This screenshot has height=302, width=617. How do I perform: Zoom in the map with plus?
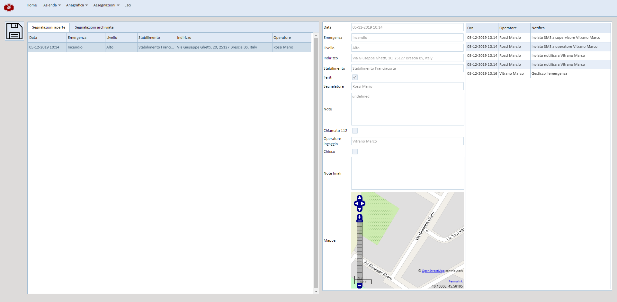coord(360,218)
